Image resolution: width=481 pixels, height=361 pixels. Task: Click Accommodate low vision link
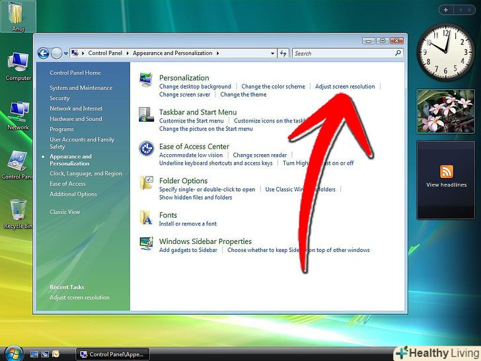click(x=191, y=155)
